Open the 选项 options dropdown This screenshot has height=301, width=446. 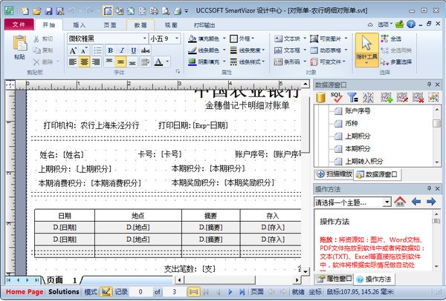pos(385,24)
